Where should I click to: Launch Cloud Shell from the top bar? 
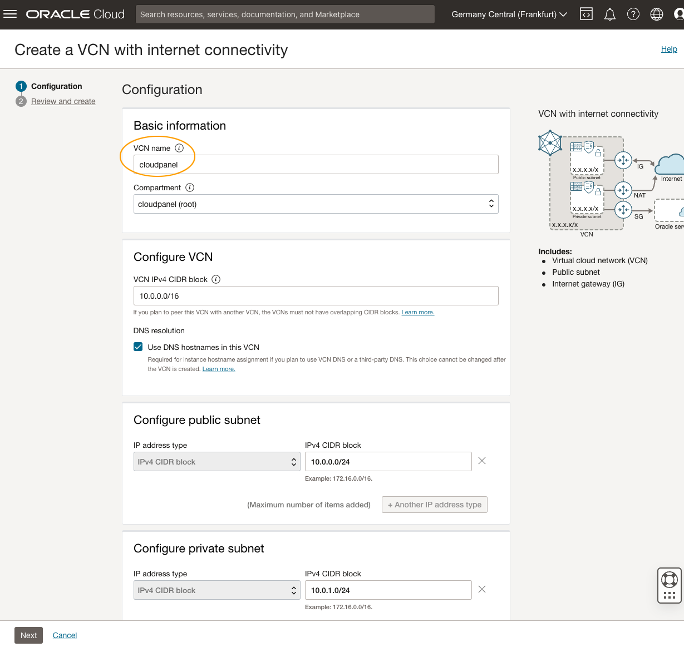coord(586,14)
